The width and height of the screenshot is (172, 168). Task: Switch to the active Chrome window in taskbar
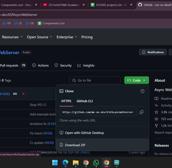click(106, 162)
